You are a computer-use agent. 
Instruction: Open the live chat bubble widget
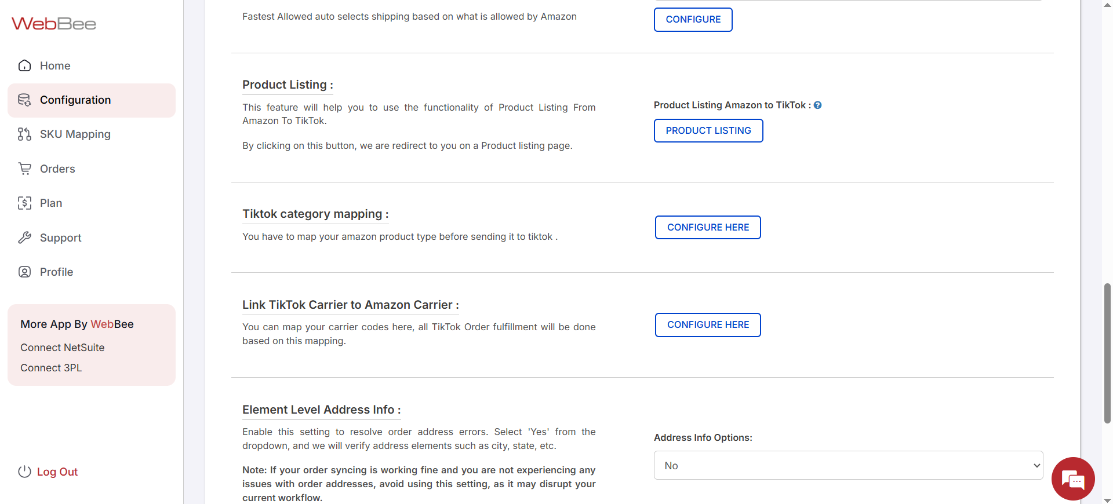point(1073,479)
